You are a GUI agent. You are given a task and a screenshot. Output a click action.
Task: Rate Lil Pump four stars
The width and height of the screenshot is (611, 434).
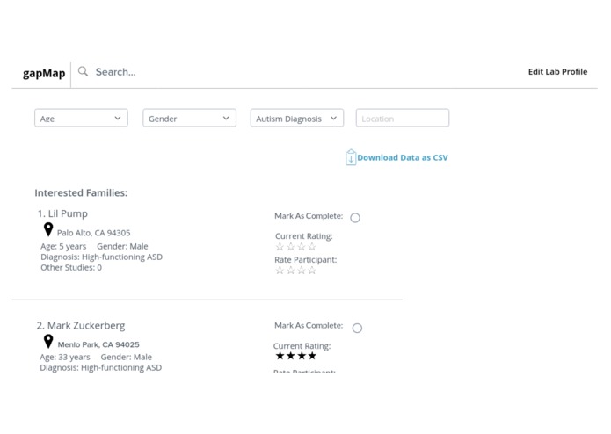click(x=312, y=271)
